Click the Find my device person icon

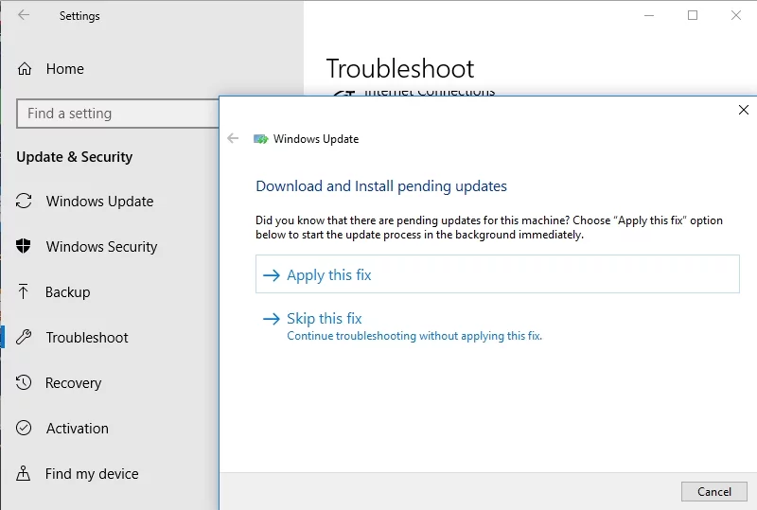24,474
